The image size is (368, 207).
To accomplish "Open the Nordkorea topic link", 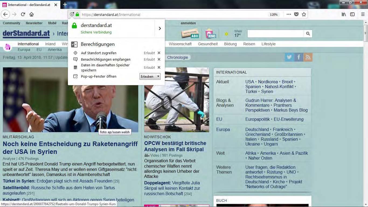I will pyautogui.click(x=268, y=82).
